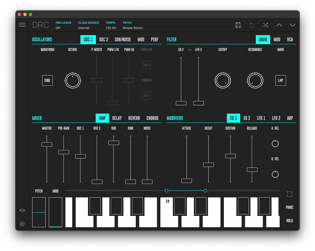Load previous patch with up chevron

(279, 25)
